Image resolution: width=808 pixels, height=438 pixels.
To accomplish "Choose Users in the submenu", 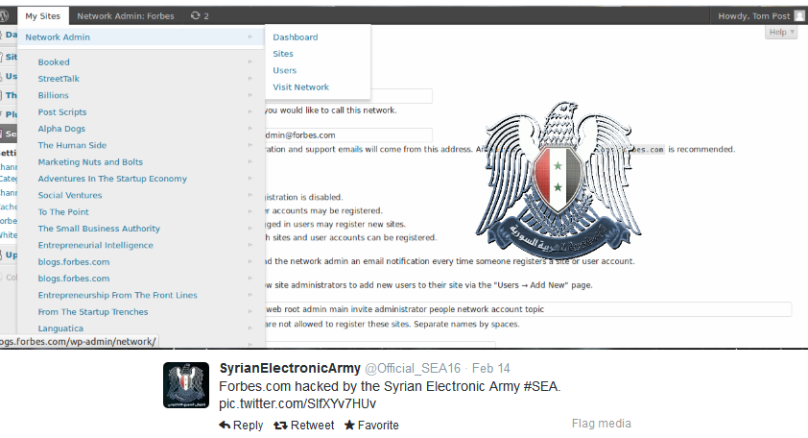I will 284,70.
